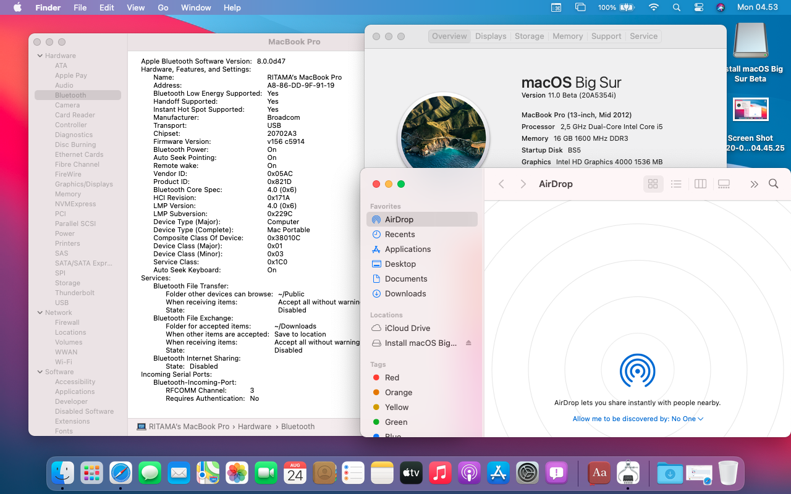Switch Finder to gallery view
Image resolution: width=791 pixels, height=494 pixels.
pos(724,184)
